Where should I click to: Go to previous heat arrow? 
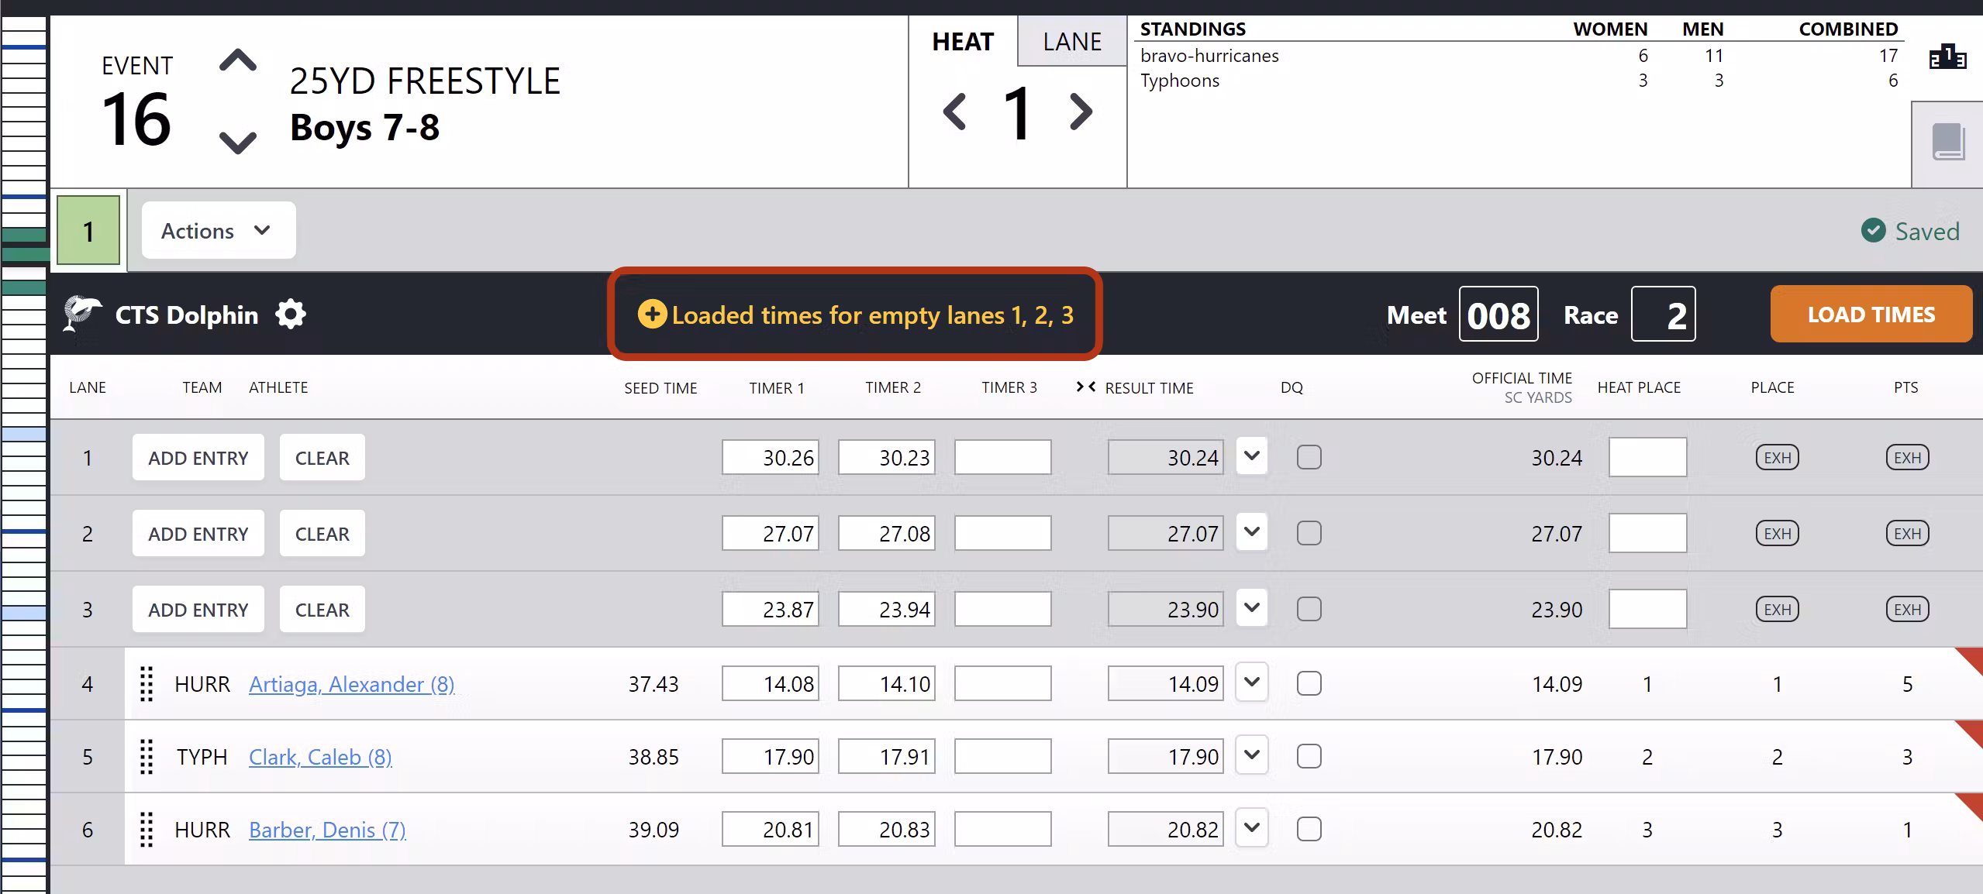[x=955, y=112]
